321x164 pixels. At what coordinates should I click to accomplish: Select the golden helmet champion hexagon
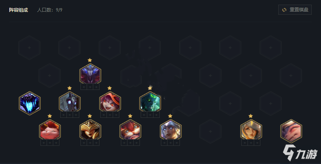pyautogui.click(x=90, y=129)
